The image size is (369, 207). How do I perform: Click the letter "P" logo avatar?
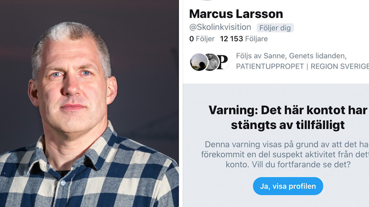pos(223,62)
